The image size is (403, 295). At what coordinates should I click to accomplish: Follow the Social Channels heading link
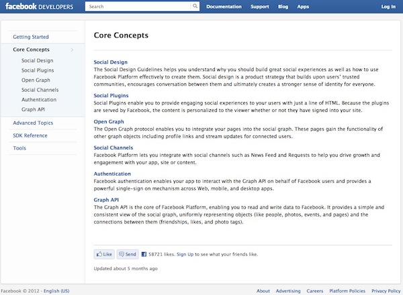[114, 147]
